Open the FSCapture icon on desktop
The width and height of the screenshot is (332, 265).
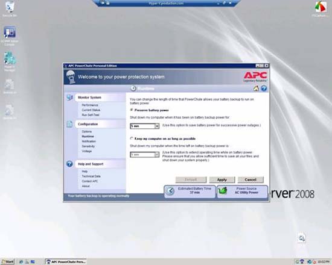[321, 8]
